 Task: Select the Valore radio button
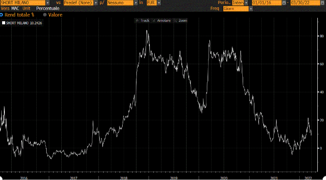45,15
